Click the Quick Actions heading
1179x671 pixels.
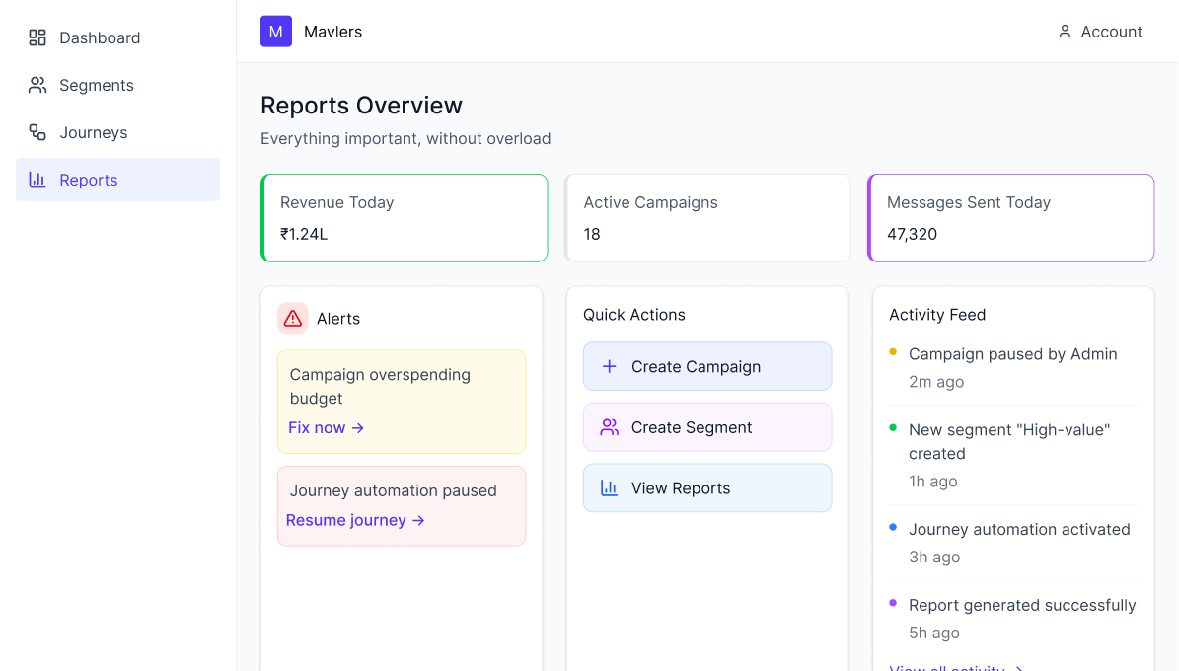[633, 315]
